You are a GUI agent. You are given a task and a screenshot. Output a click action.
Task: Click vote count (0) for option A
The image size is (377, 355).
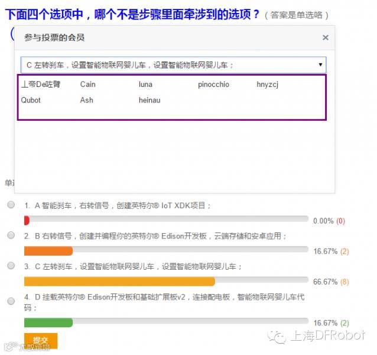click(340, 221)
